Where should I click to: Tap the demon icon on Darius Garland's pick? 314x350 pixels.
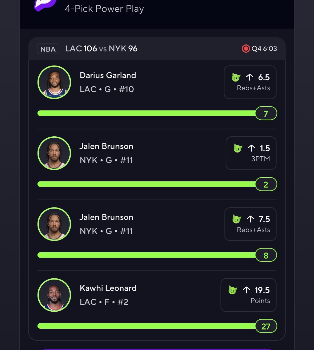click(x=236, y=77)
